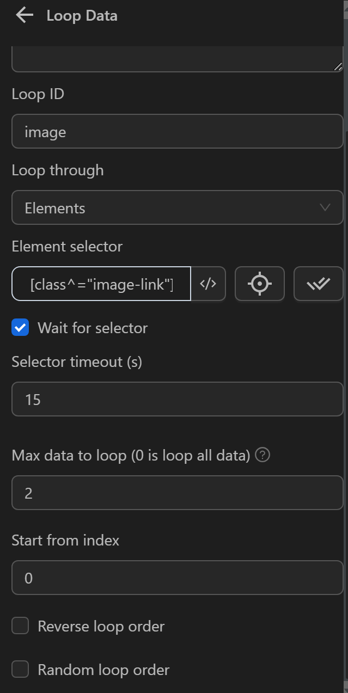
Task: Expand the Loop through chevron dropdown arrow
Action: pyautogui.click(x=325, y=207)
